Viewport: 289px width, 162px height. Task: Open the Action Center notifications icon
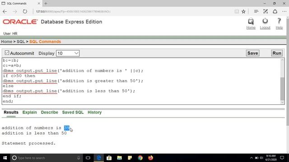(282, 158)
